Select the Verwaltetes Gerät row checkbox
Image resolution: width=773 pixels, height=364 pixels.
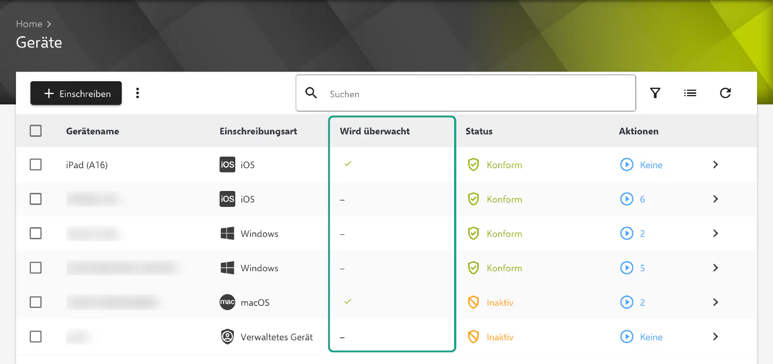(36, 336)
